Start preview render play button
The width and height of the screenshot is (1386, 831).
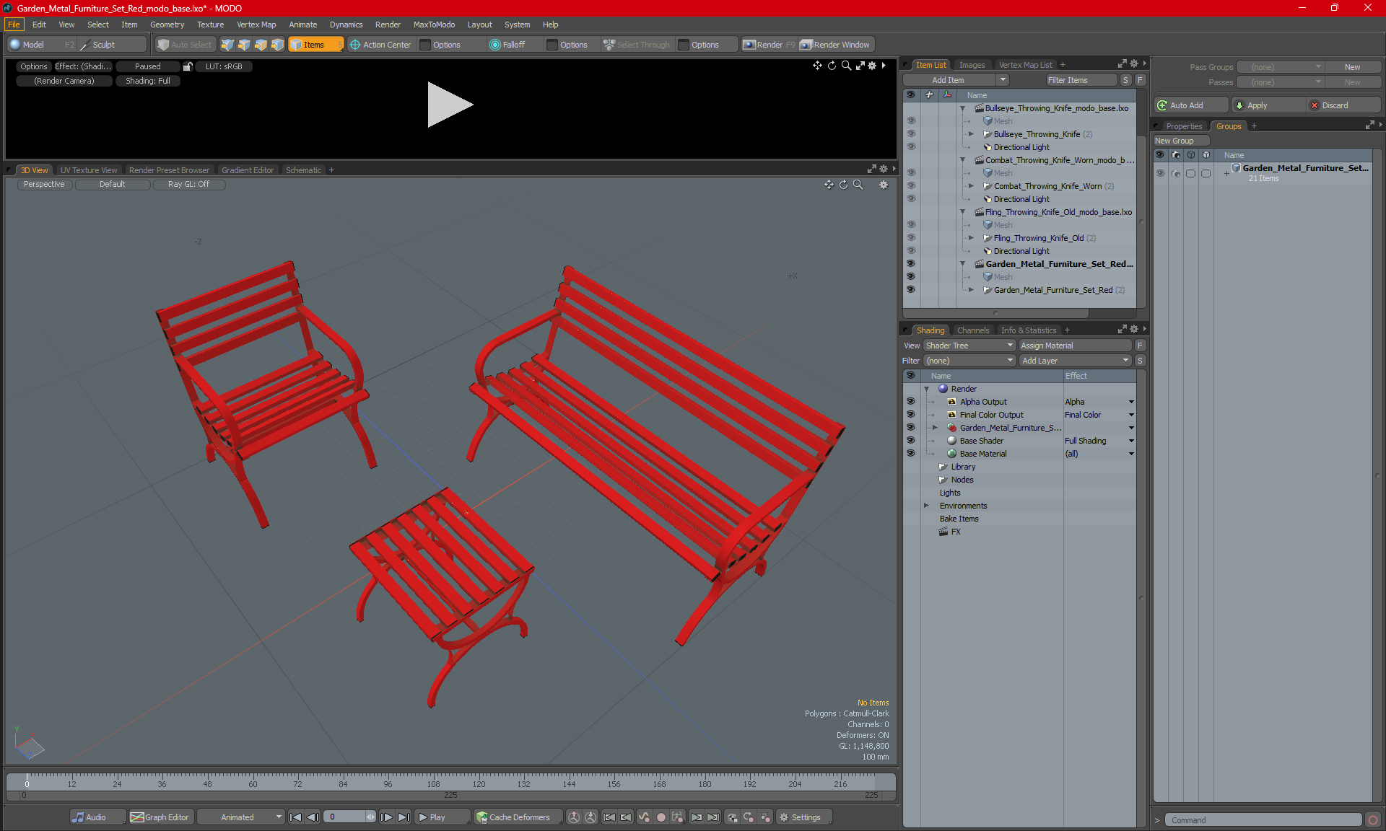tap(449, 105)
